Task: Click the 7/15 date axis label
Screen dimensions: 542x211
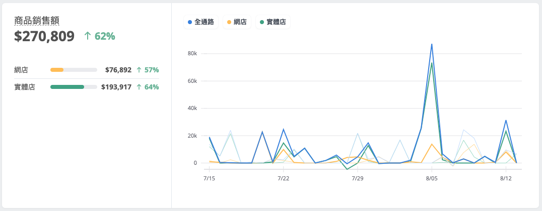Action: [209, 178]
